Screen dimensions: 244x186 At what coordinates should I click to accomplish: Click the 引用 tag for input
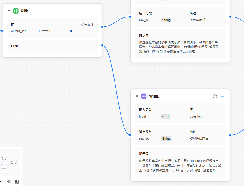pos(165,116)
